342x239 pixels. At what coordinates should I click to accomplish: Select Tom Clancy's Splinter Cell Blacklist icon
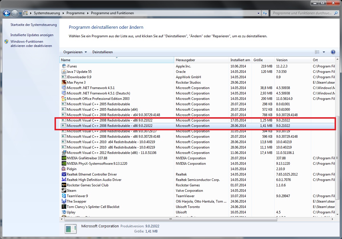click(x=64, y=207)
